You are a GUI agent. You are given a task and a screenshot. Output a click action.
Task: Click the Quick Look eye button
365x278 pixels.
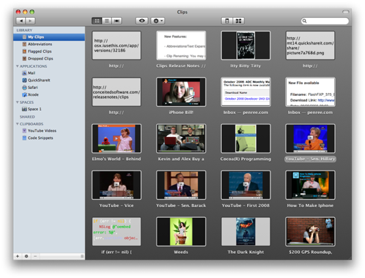point(142,21)
